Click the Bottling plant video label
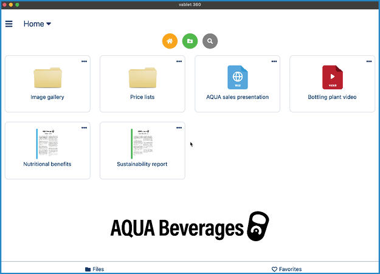 (x=332, y=97)
